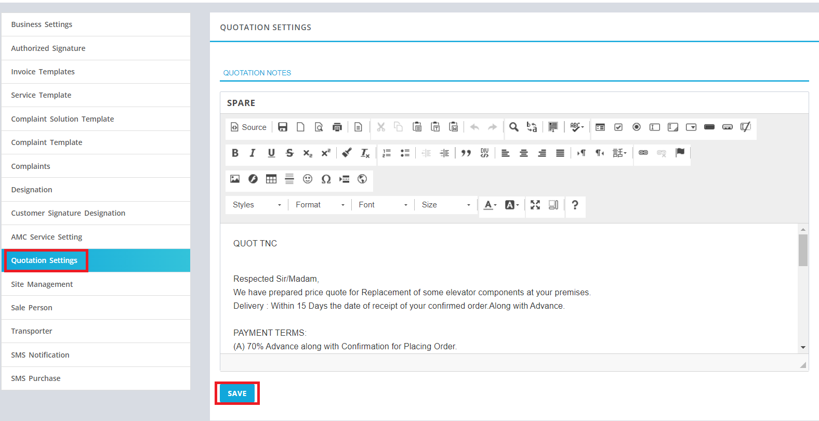The width and height of the screenshot is (819, 421).
Task: Open the Find magnifier icon
Action: coord(514,127)
